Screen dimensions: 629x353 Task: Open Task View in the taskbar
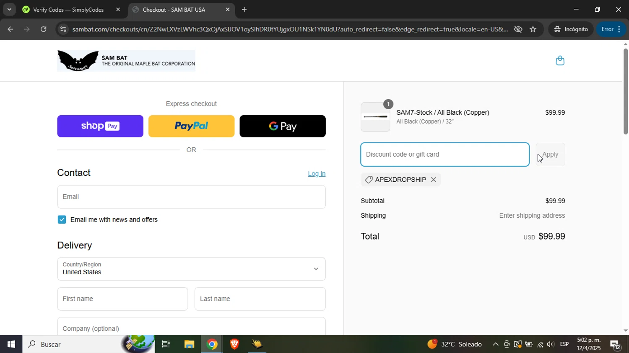point(166,344)
